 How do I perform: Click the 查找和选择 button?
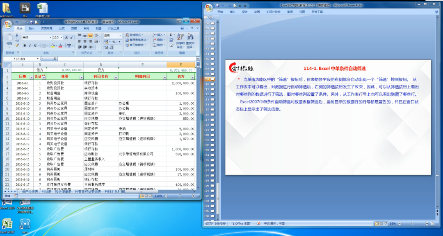tap(190, 41)
